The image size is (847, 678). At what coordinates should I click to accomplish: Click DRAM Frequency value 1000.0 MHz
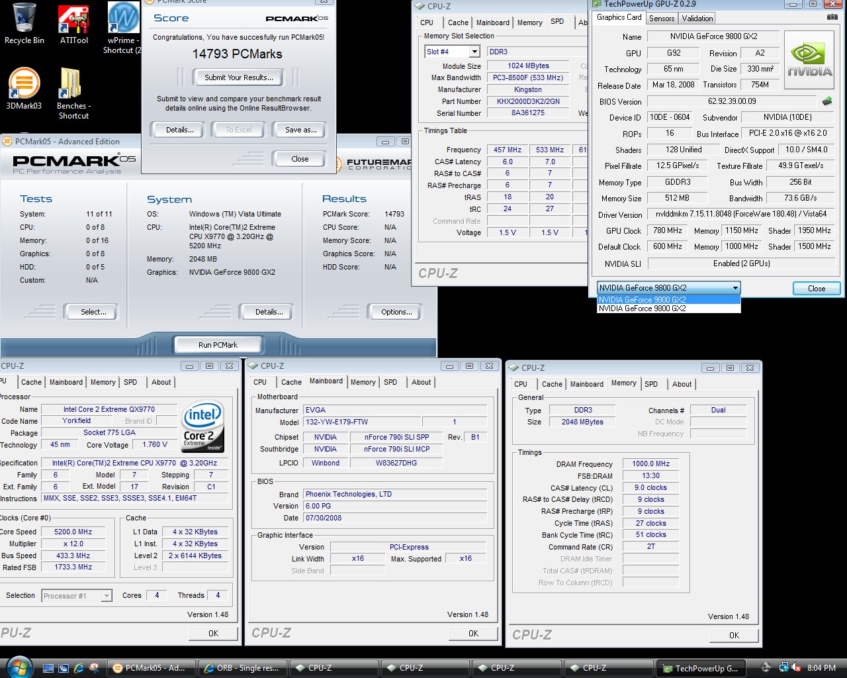click(651, 464)
